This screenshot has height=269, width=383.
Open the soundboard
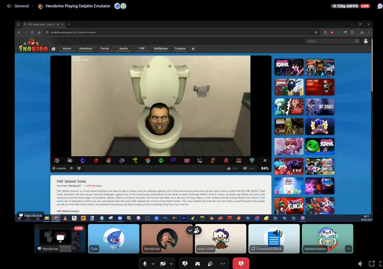[210, 264]
